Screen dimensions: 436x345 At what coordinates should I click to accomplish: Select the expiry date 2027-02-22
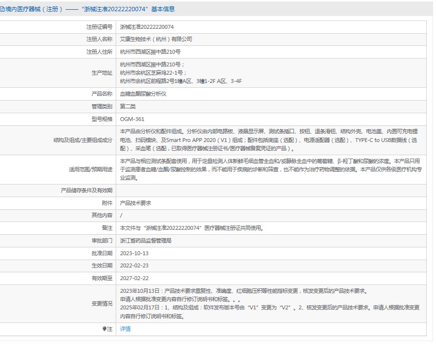pyautogui.click(x=134, y=279)
